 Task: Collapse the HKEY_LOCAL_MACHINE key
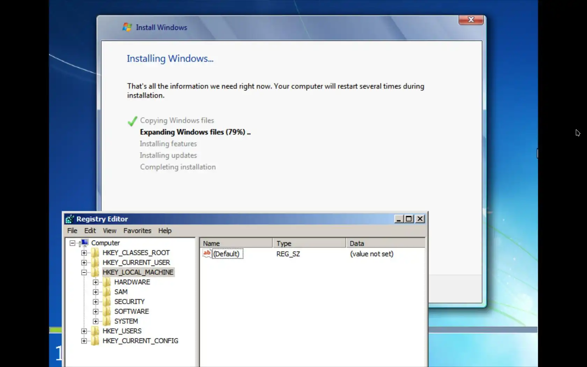tap(84, 272)
